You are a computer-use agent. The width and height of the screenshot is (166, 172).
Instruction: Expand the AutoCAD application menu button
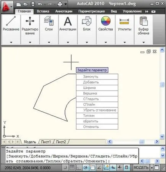coord(7,6)
